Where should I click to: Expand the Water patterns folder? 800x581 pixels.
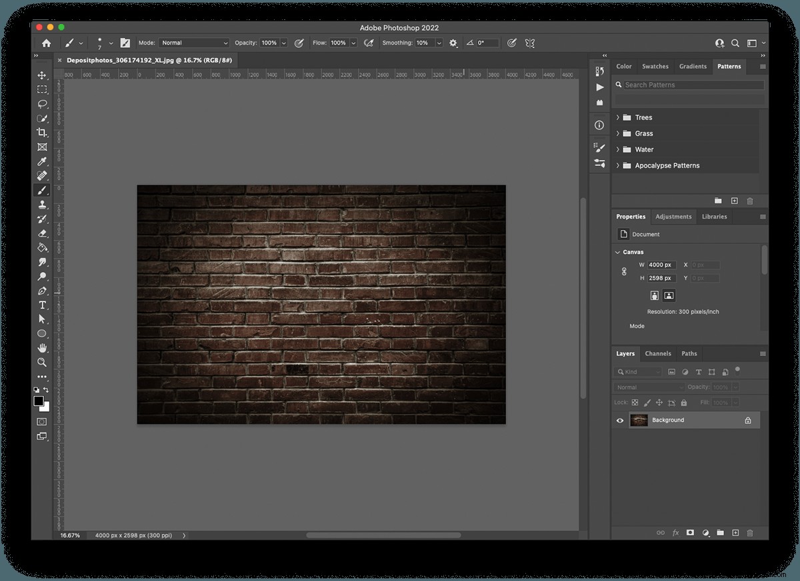tap(617, 149)
